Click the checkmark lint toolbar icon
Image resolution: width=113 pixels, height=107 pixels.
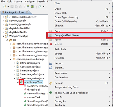[40, 7]
